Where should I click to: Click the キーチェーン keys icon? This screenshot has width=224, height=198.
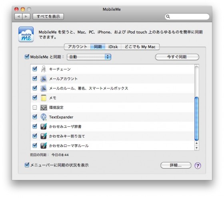coord(44,69)
